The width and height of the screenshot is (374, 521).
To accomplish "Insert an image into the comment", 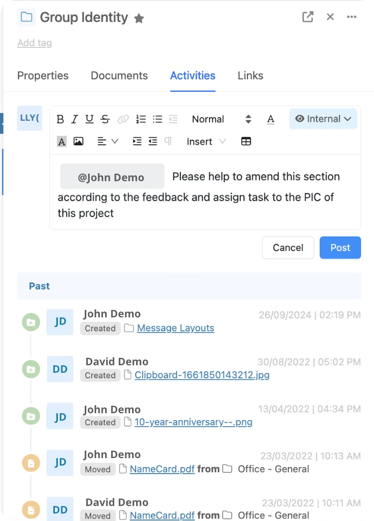I will 78,141.
